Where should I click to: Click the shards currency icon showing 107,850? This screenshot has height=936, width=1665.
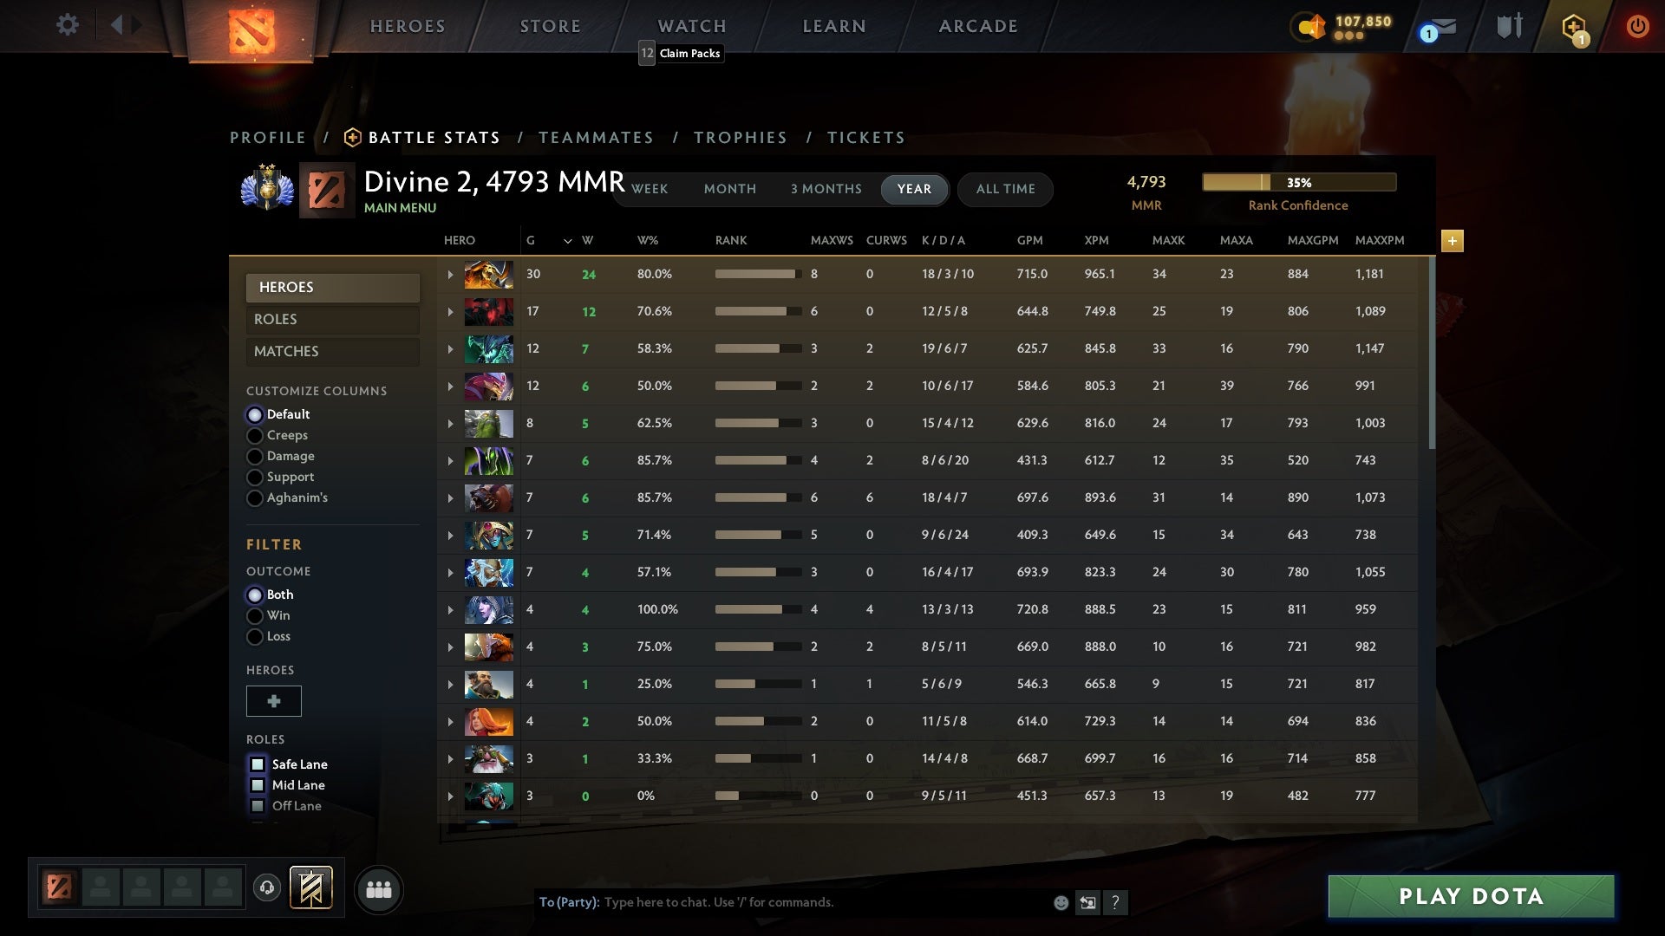1309,27
